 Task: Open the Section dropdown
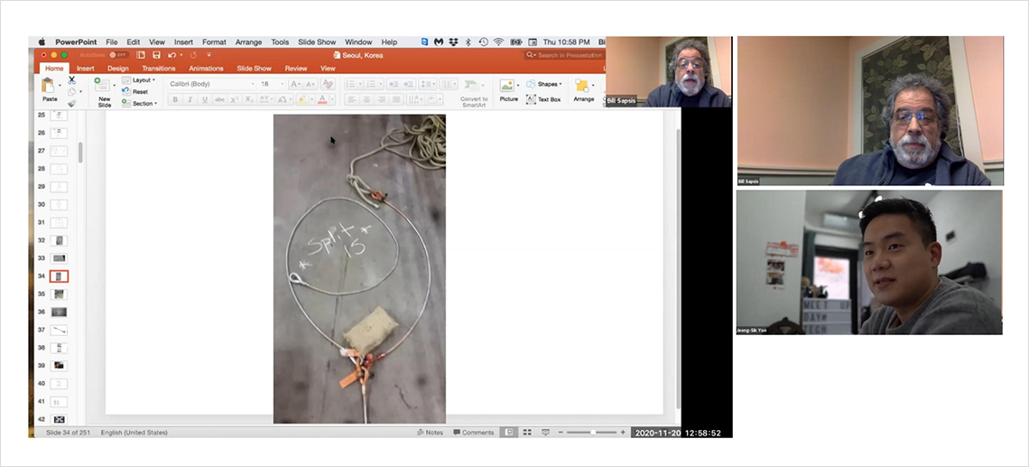pos(139,103)
